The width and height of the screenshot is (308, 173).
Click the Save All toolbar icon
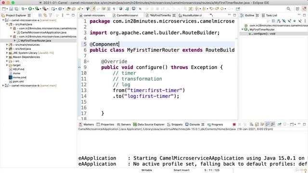coord(16,9)
